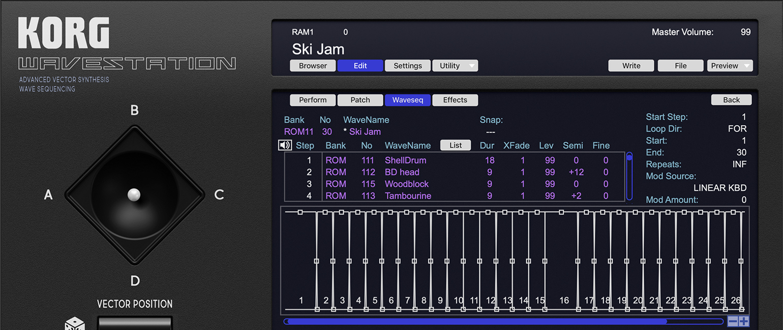Click the wave sequence name * Ski Jam

(x=362, y=131)
